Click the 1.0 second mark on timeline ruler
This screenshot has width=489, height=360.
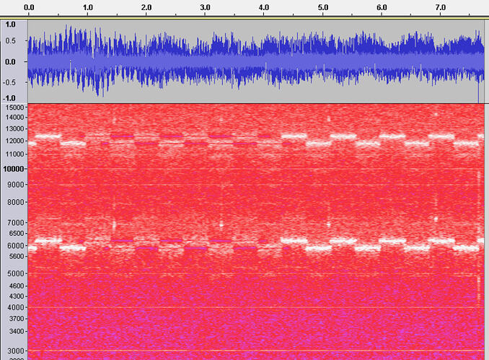pos(87,7)
